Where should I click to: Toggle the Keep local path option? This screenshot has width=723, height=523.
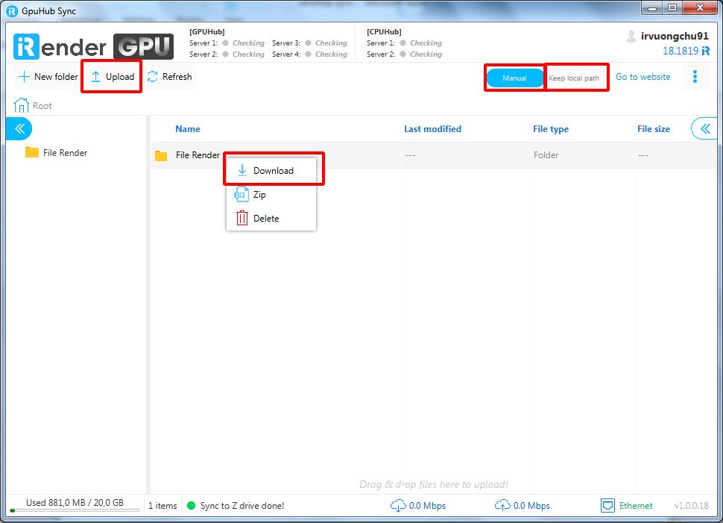pyautogui.click(x=574, y=78)
